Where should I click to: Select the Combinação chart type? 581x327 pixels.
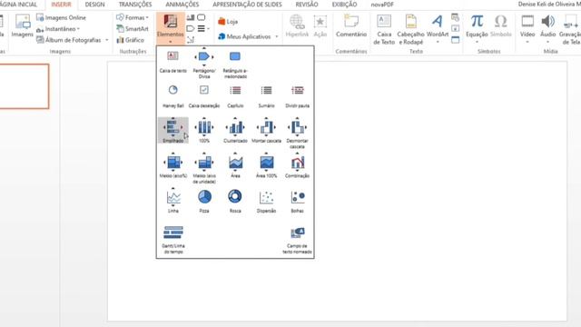point(297,165)
